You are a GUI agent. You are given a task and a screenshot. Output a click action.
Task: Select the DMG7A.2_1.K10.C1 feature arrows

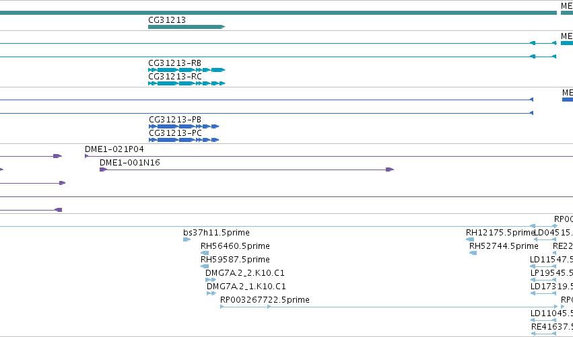click(211, 293)
